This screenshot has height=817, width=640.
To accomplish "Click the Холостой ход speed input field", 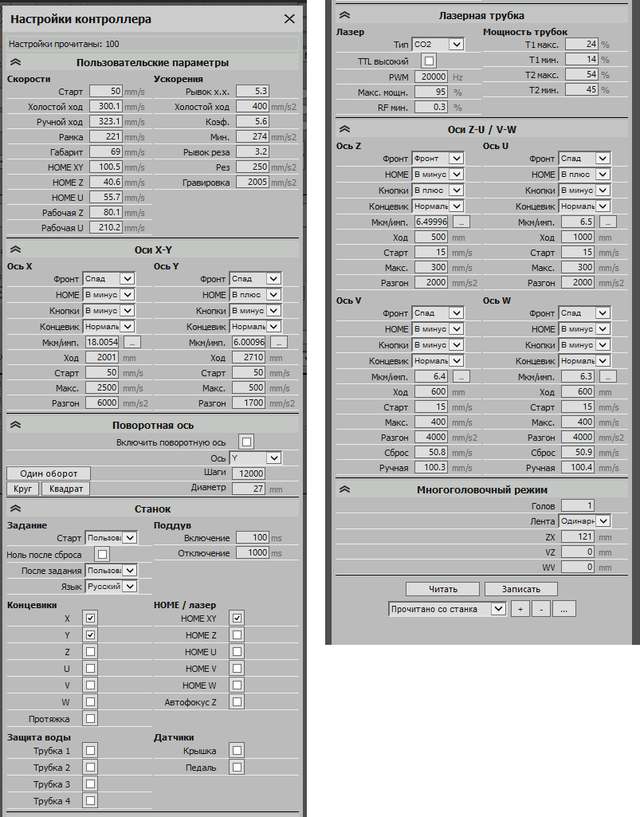I will pyautogui.click(x=106, y=106).
